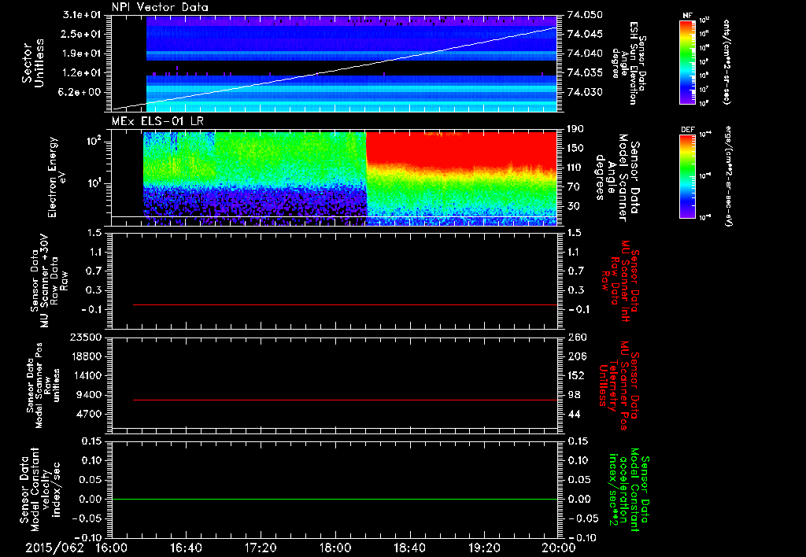Image resolution: width=806 pixels, height=557 pixels.
Task: Click the red 'MU Scanner Pos Telemetry' label
Action: coord(618,385)
